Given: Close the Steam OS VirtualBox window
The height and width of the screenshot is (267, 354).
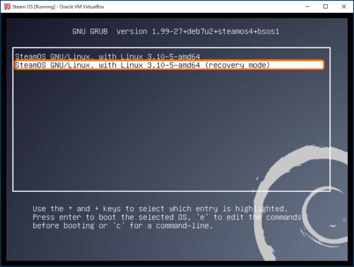Looking at the screenshot, I should 344,7.
